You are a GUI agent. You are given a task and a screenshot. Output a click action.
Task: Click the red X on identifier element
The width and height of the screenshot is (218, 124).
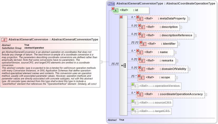click(x=141, y=42)
